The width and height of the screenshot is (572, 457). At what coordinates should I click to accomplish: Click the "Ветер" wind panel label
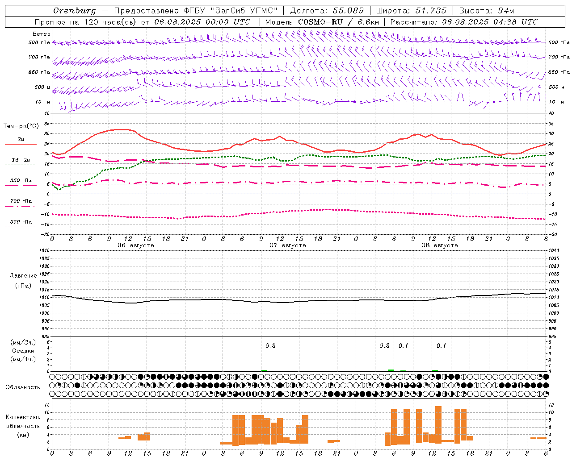[x=42, y=34]
